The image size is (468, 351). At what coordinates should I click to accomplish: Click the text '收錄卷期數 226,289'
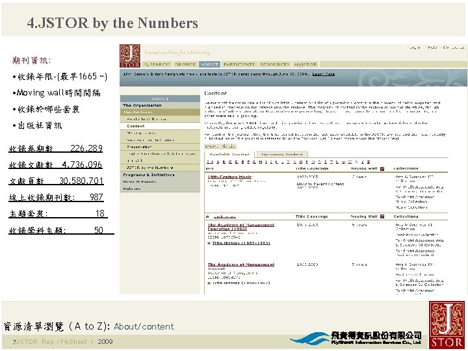point(56,148)
